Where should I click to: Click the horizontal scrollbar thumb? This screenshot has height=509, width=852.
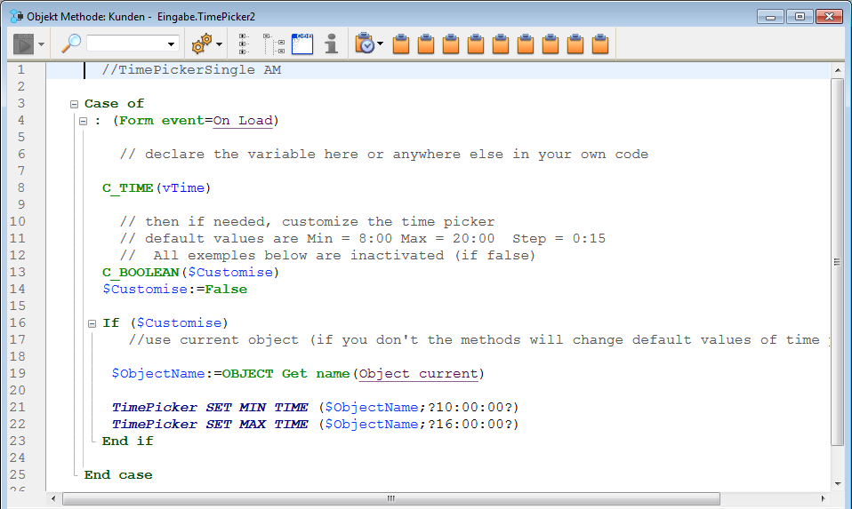click(391, 498)
